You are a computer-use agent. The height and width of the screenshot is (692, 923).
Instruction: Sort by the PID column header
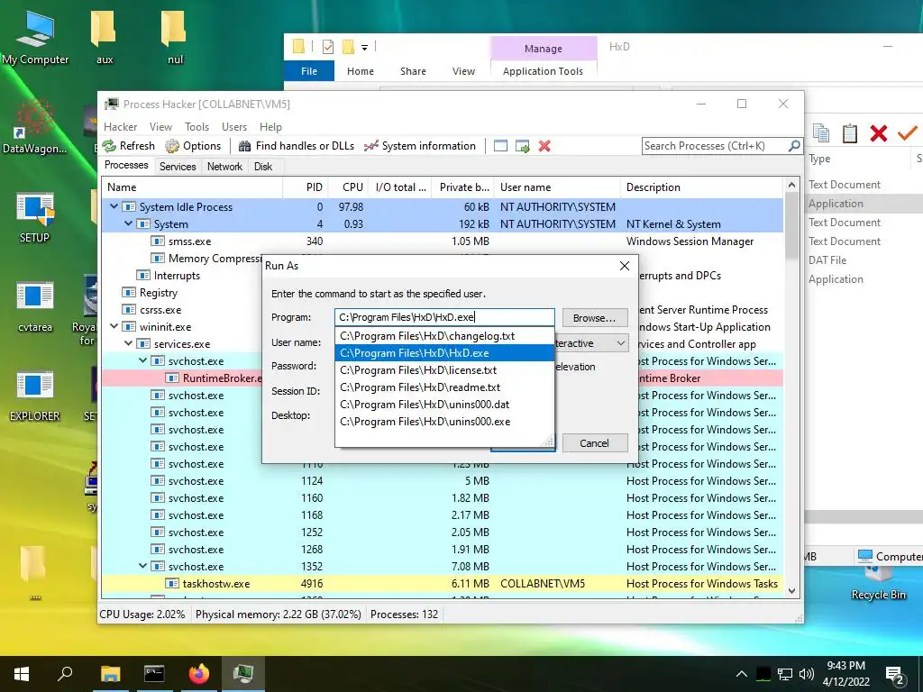pyautogui.click(x=306, y=187)
